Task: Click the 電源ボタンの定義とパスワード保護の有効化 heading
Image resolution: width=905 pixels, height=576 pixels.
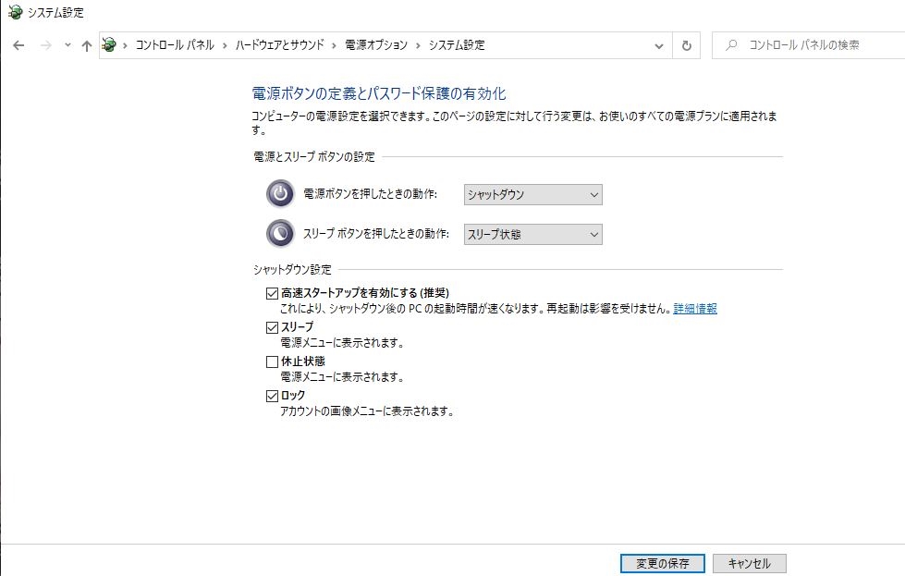Action: point(379,93)
